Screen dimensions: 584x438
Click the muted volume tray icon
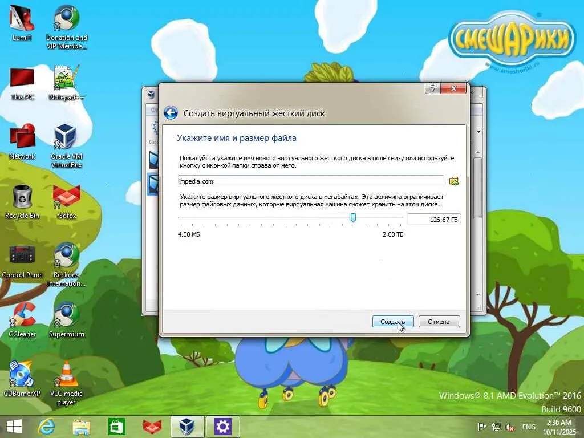pyautogui.click(x=509, y=427)
